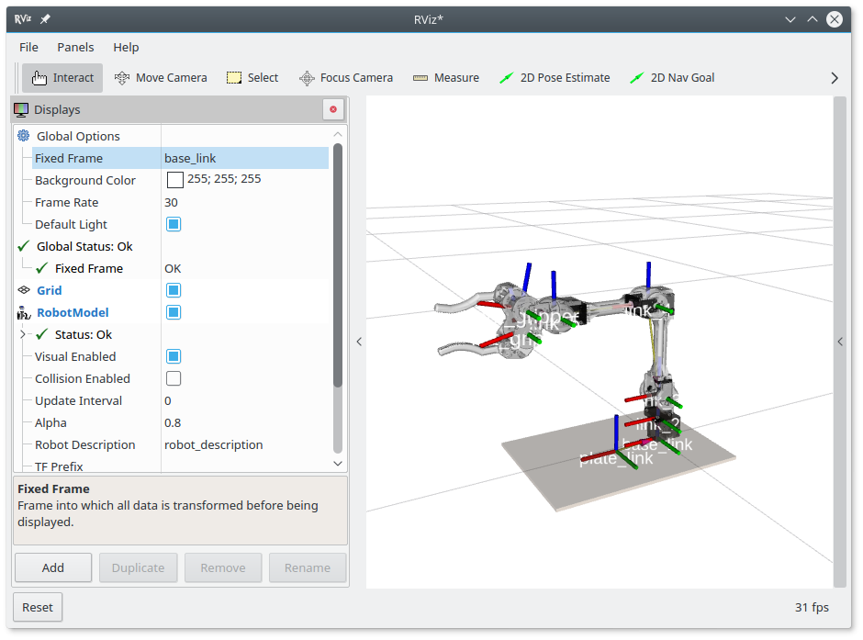This screenshot has width=863, height=640.
Task: Pick the Measure tool
Action: click(446, 78)
